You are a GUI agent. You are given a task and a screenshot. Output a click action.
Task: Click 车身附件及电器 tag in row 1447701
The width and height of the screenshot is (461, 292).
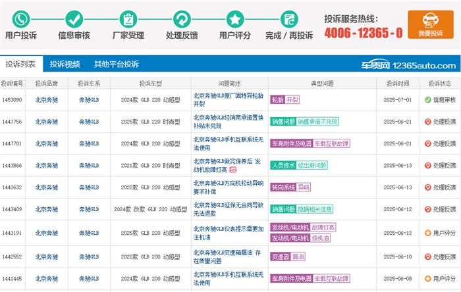coord(310,143)
